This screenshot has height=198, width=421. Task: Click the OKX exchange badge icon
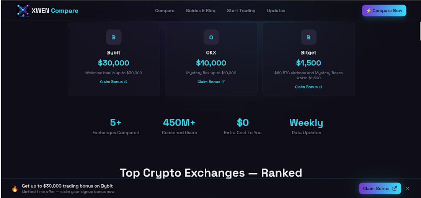coord(211,37)
